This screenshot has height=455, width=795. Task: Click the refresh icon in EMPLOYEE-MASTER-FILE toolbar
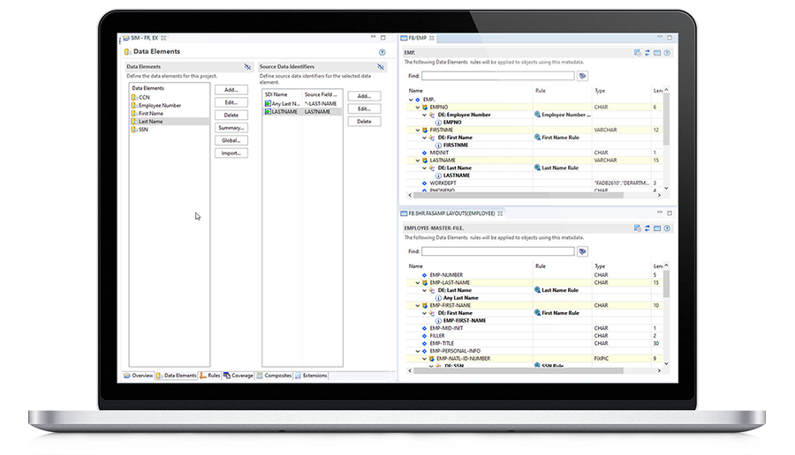click(647, 227)
